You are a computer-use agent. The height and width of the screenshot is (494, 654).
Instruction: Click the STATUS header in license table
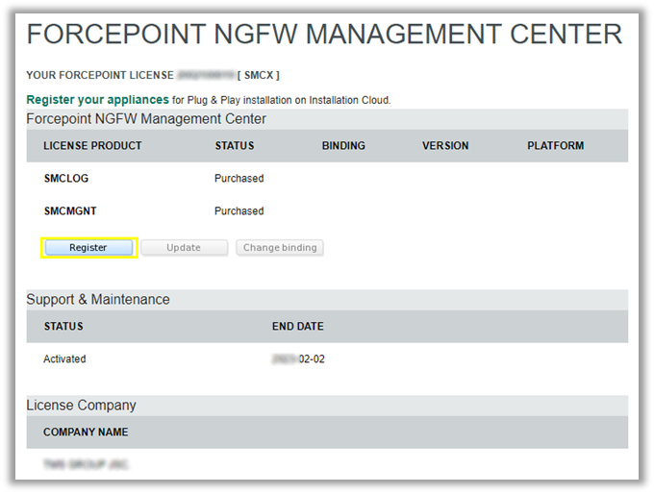coord(235,146)
